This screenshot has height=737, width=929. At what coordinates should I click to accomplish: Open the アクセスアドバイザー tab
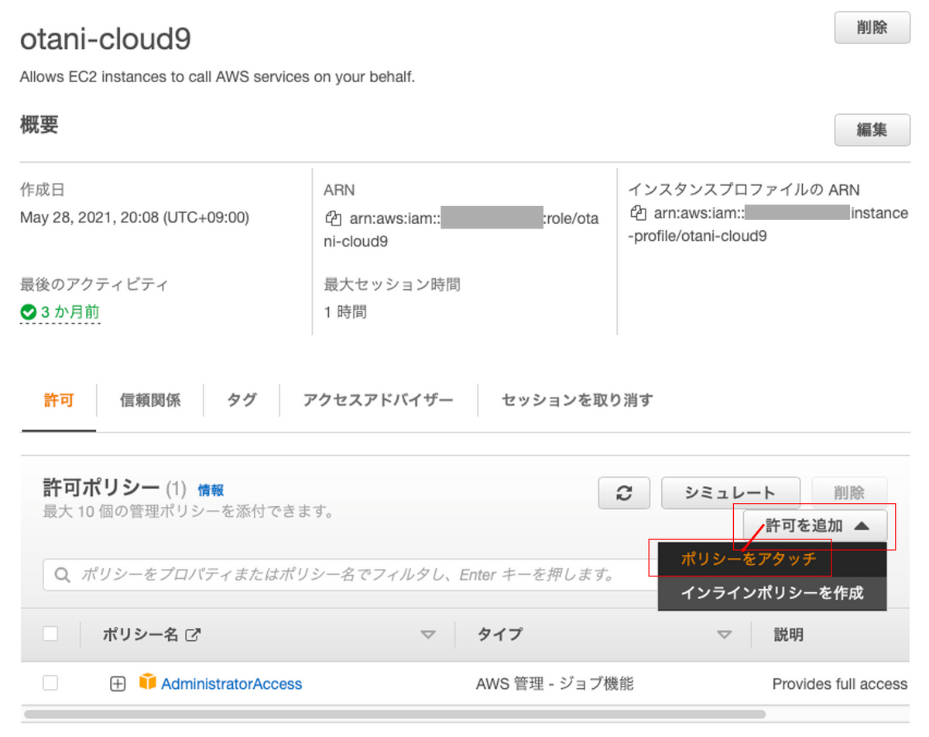click(379, 400)
